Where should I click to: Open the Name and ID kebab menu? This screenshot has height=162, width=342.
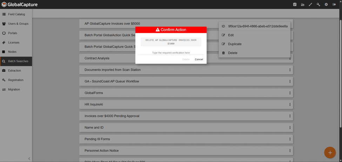click(290, 127)
